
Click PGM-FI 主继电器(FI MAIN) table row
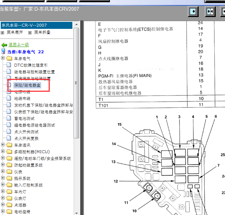[x=125, y=75]
